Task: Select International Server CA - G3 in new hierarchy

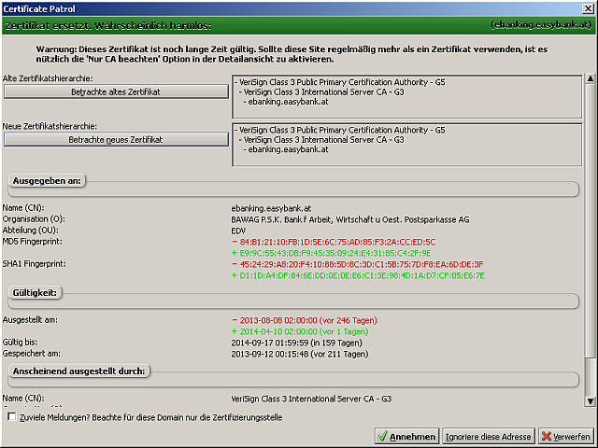Action: 321,139
